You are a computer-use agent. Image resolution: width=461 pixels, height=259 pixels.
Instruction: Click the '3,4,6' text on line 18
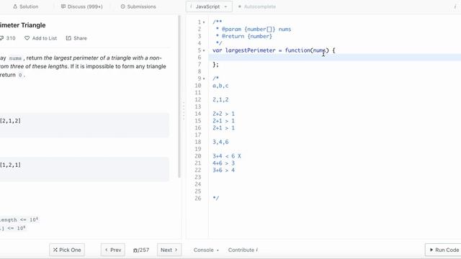click(220, 142)
